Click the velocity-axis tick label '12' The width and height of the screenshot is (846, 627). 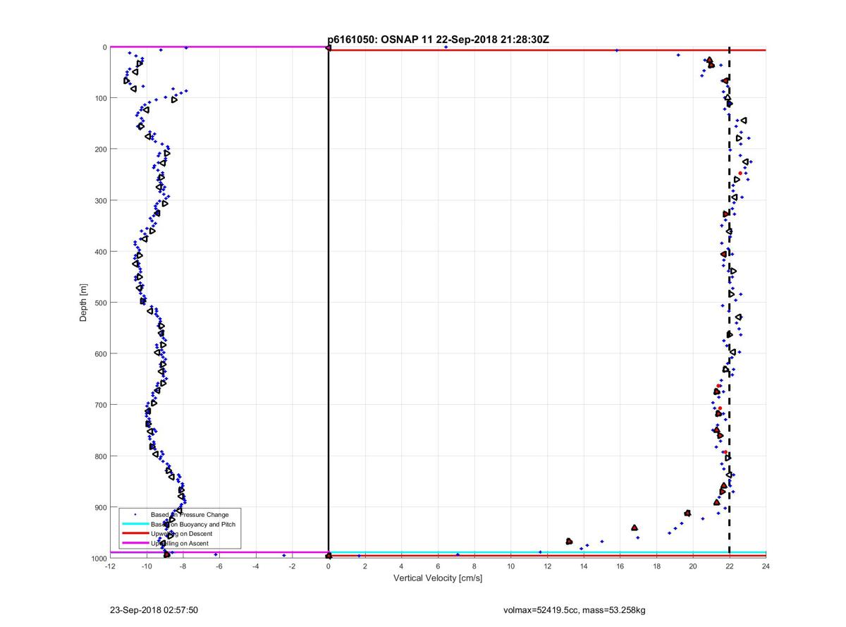547,566
